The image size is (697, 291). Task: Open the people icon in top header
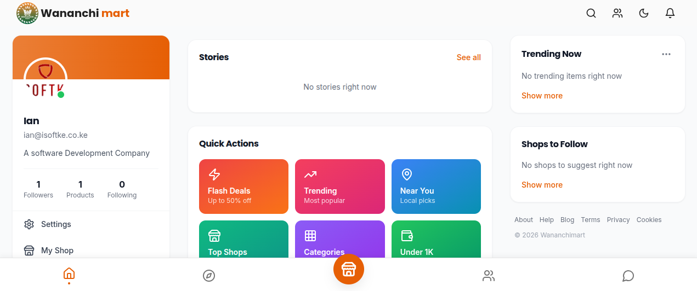coord(617,13)
